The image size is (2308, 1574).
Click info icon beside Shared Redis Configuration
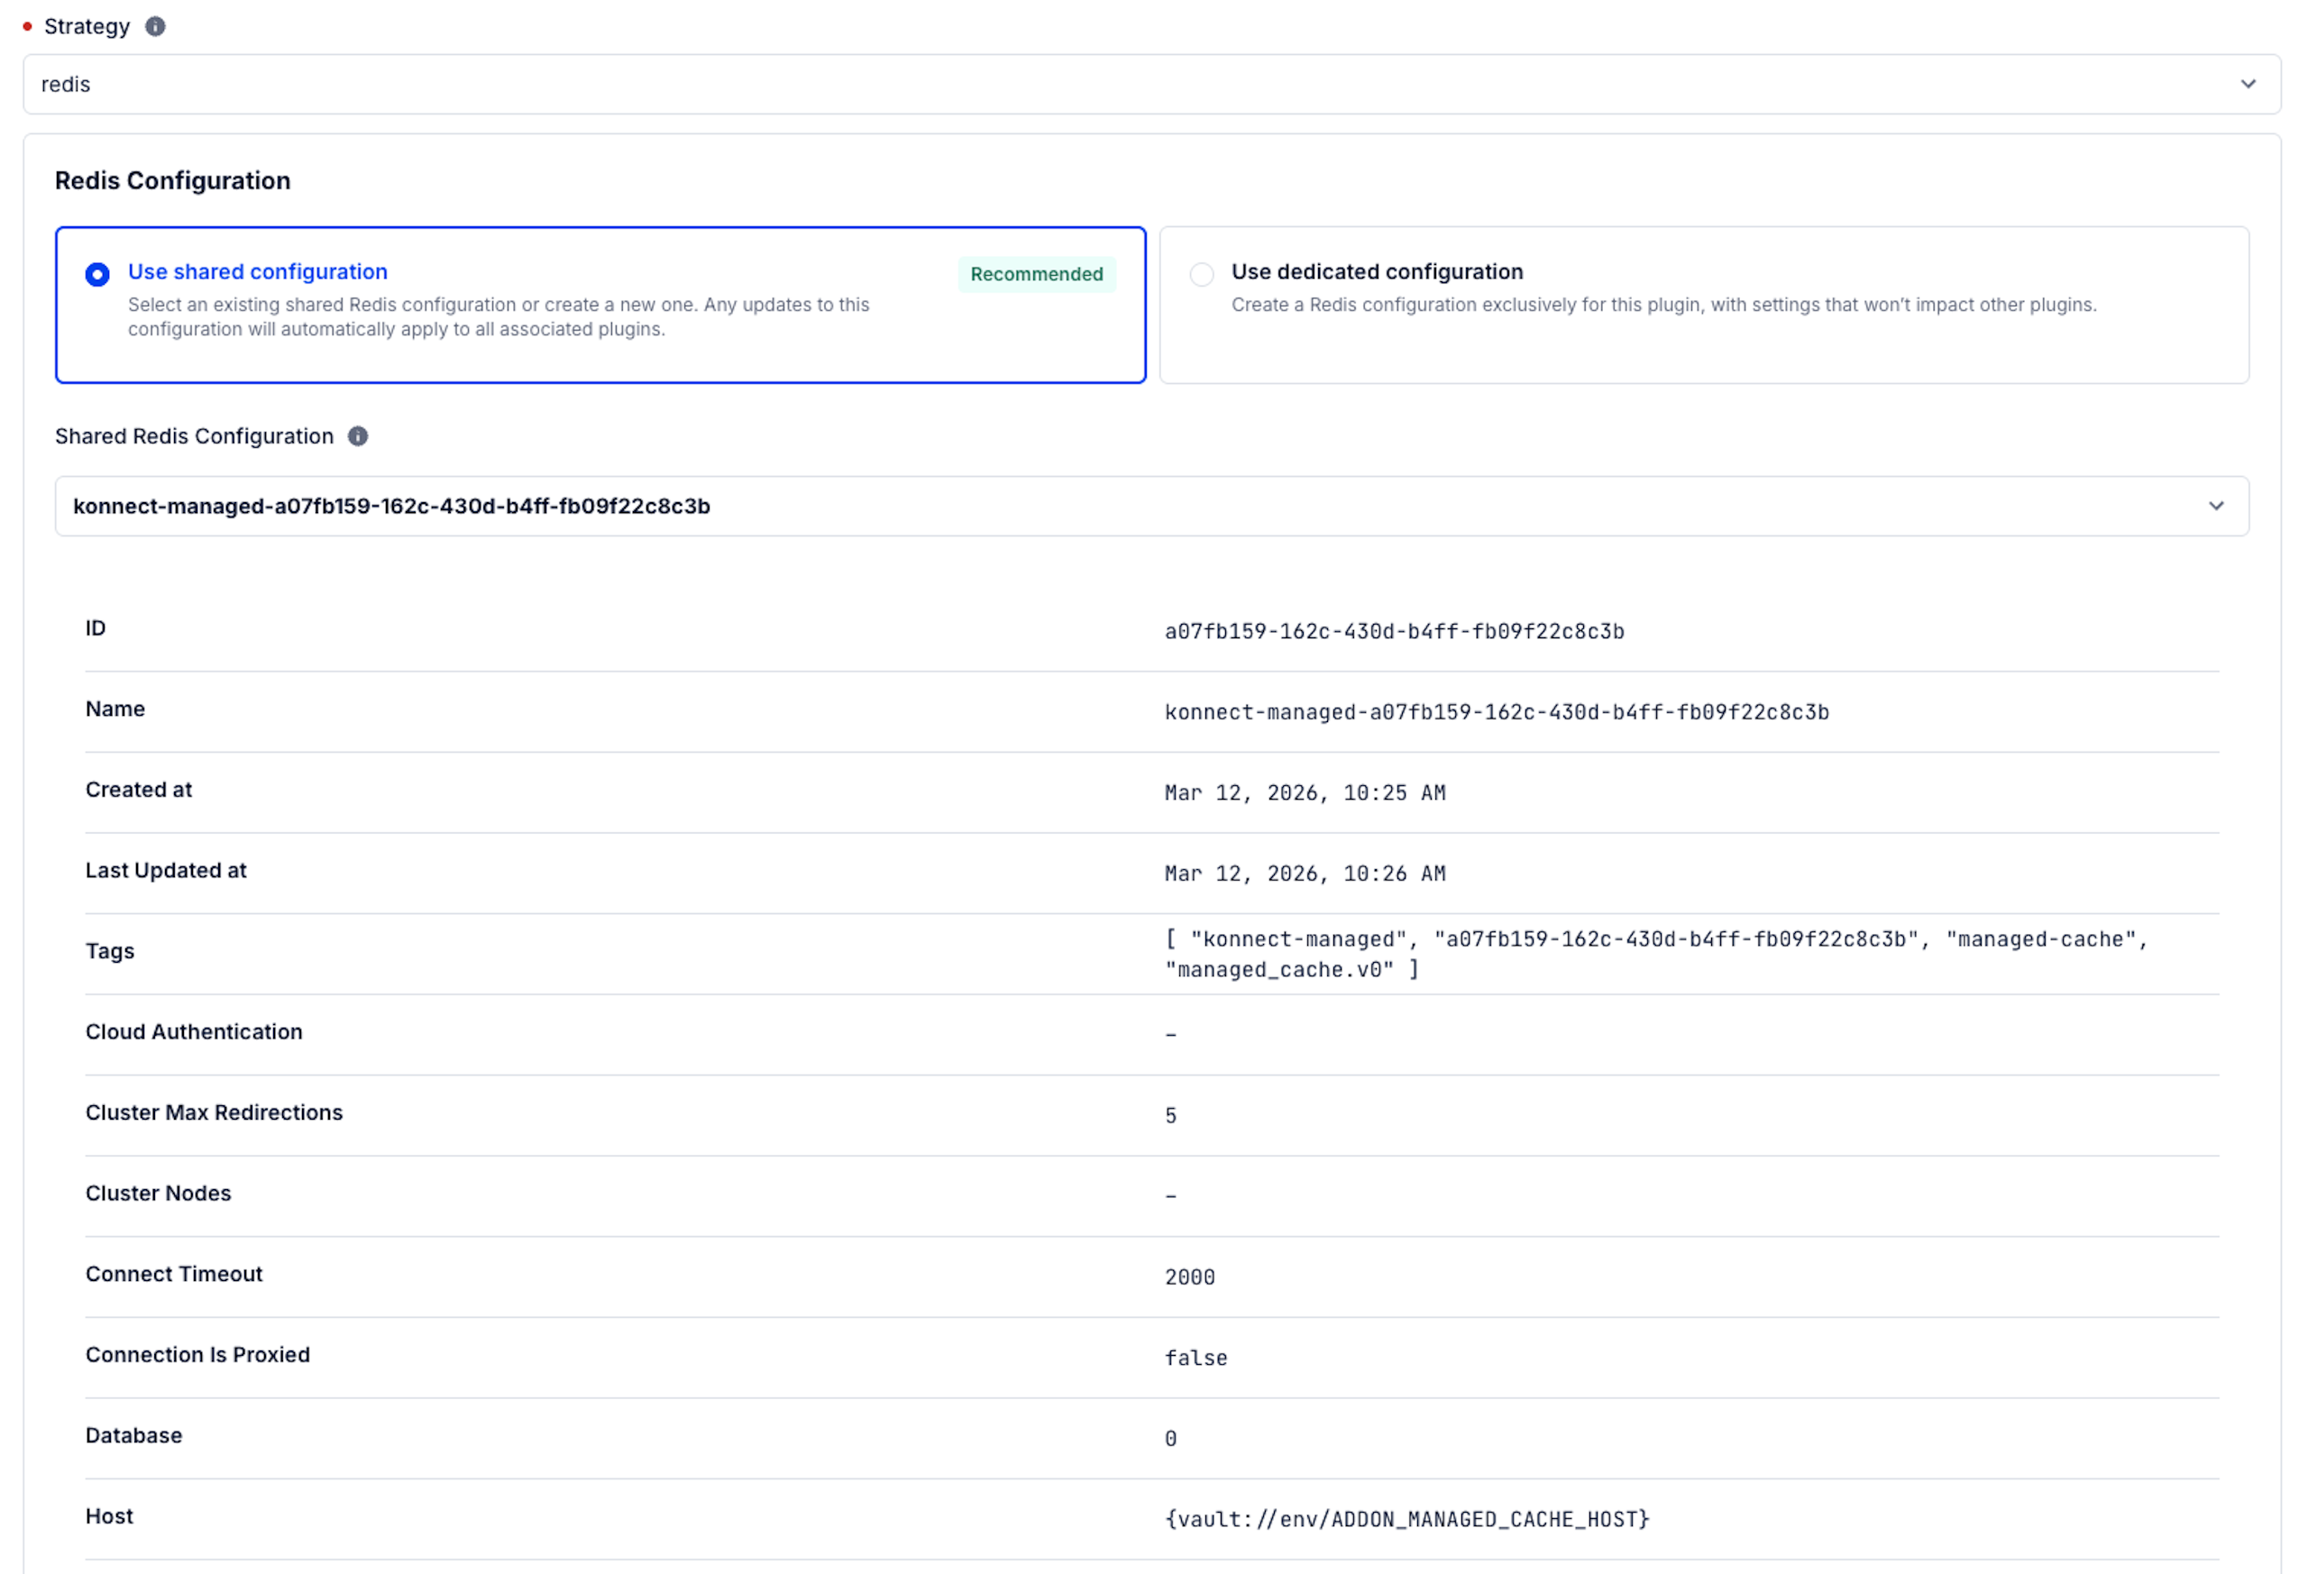(358, 437)
